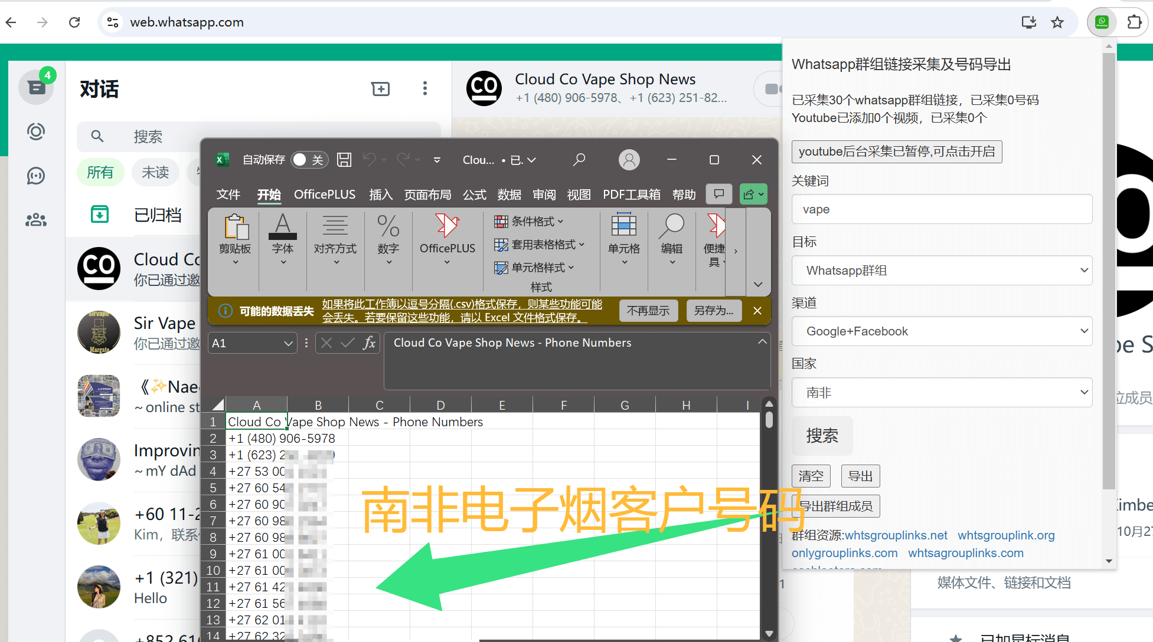The image size is (1153, 642).
Task: Open Excel comments icon in ribbon tabs
Action: (719, 194)
